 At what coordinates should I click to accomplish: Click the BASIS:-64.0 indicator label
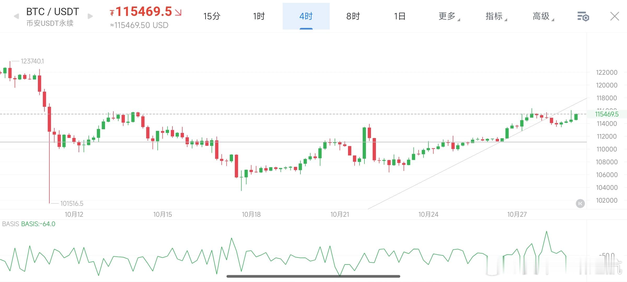tap(38, 224)
